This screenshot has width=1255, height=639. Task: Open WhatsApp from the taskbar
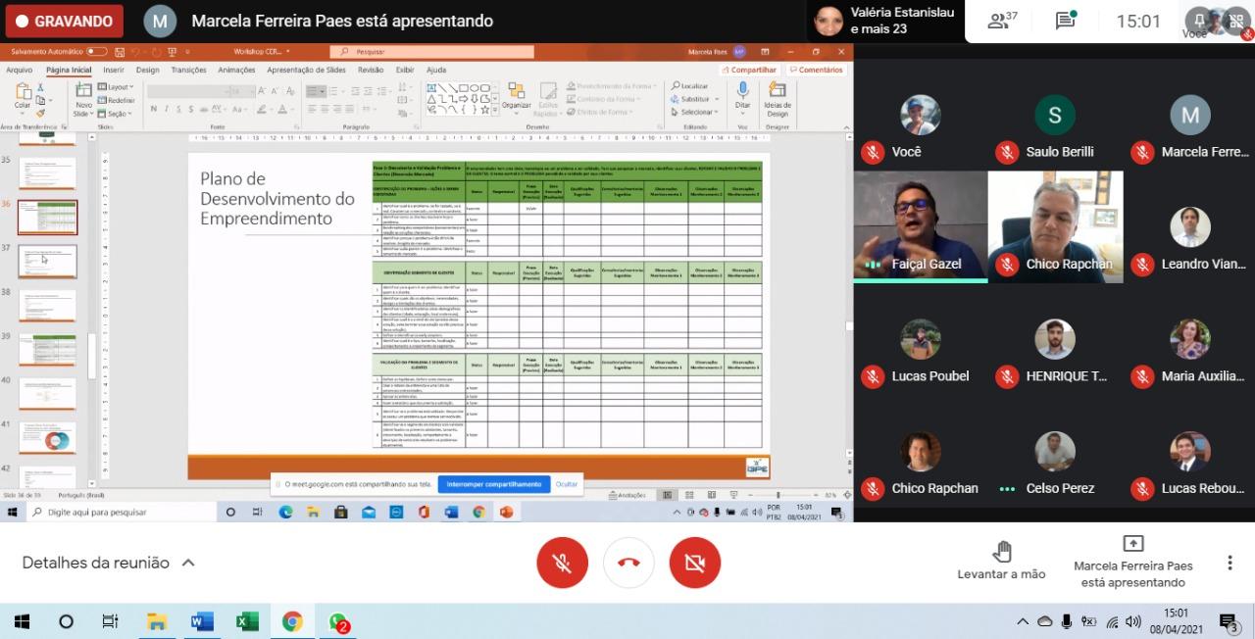click(338, 621)
